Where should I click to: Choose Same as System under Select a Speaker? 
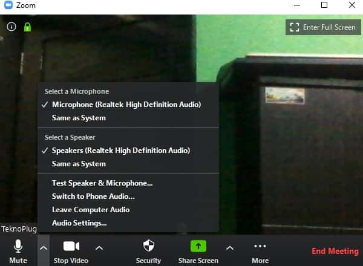(128, 164)
